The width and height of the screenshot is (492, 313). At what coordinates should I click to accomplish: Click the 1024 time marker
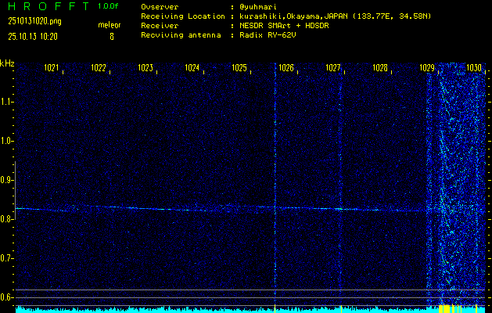click(x=192, y=68)
